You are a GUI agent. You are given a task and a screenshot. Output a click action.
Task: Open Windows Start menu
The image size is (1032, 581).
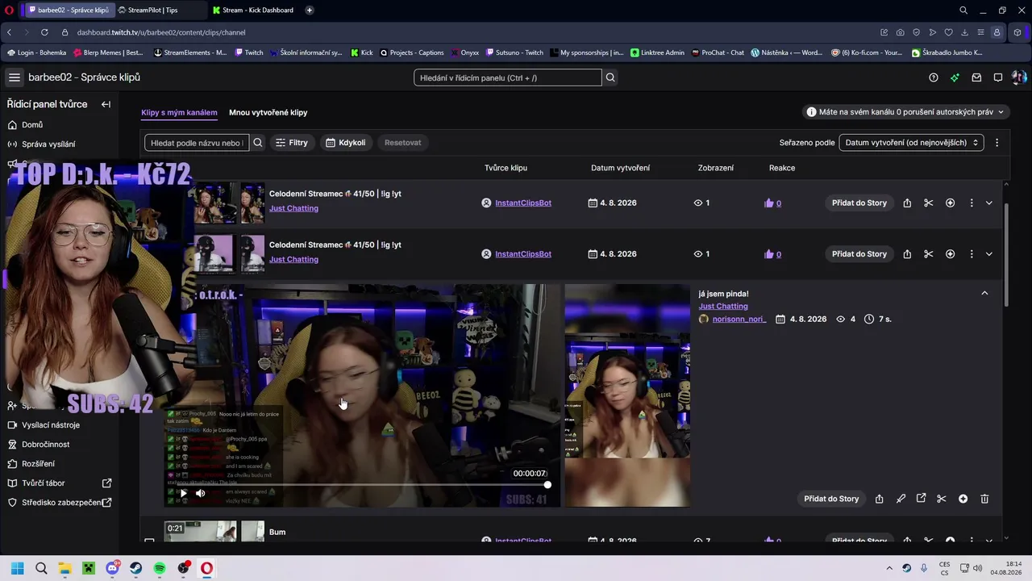point(18,568)
